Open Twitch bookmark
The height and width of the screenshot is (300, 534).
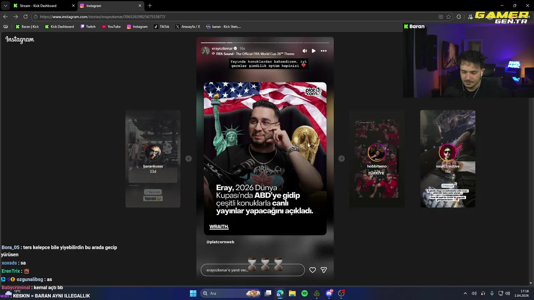pos(88,27)
